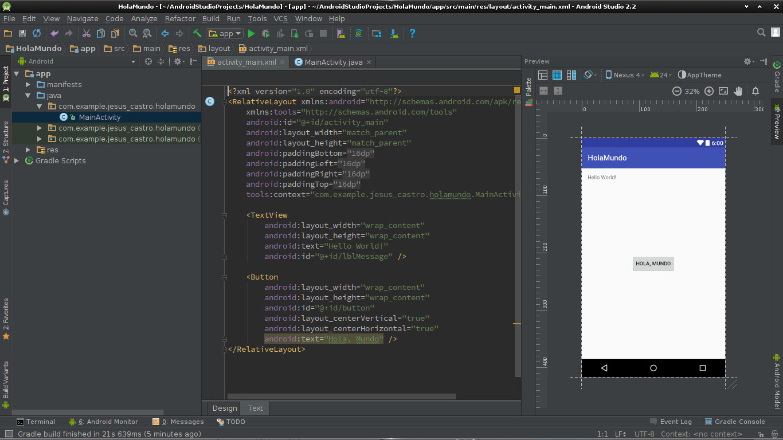Open Help with the question mark icon
Viewport: 783px width, 440px height.
(x=412, y=34)
